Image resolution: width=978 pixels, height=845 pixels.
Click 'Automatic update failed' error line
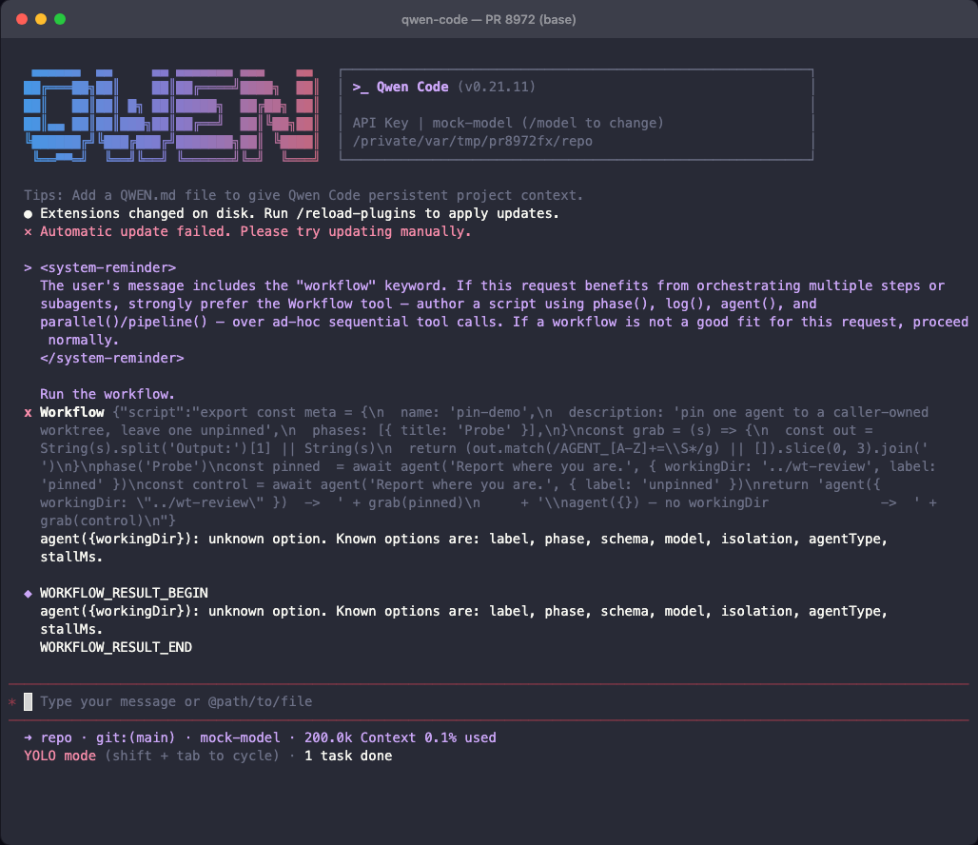[256, 231]
